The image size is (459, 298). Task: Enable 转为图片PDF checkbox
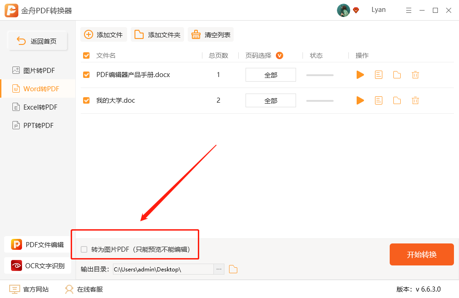pos(84,249)
